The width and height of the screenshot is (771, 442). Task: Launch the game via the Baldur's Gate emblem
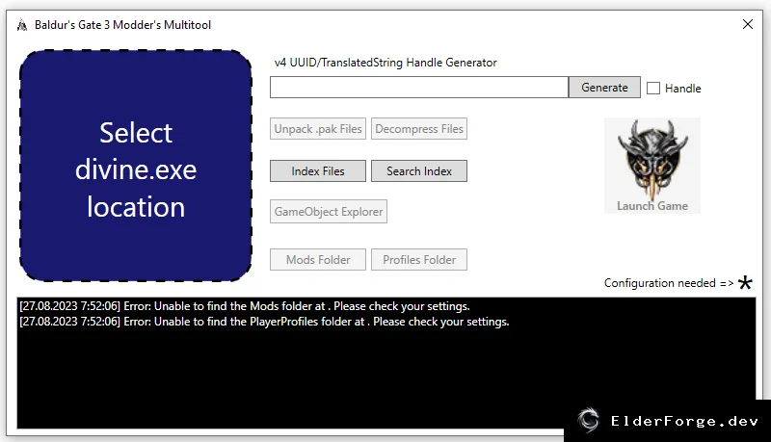[652, 166]
